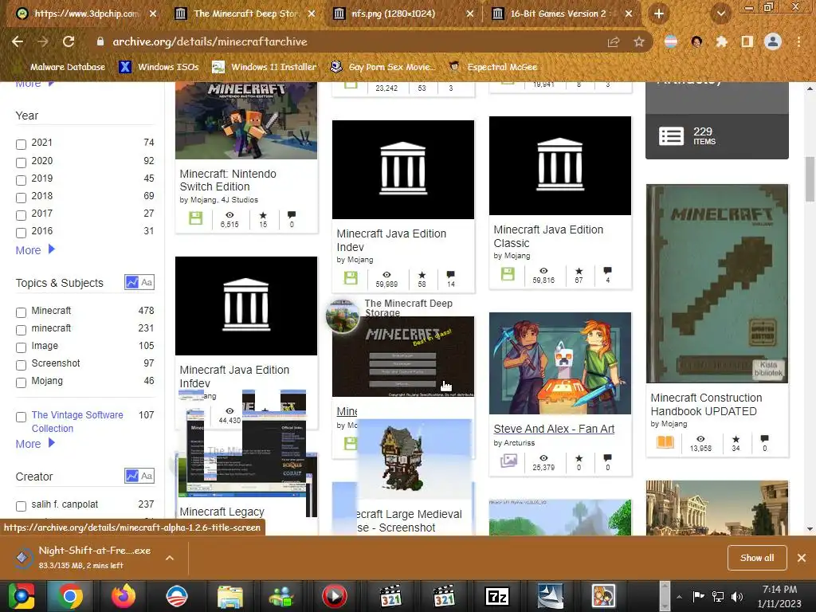This screenshot has width=816, height=612.
Task: Open the Chrome taskbar icon
Action: click(70, 596)
